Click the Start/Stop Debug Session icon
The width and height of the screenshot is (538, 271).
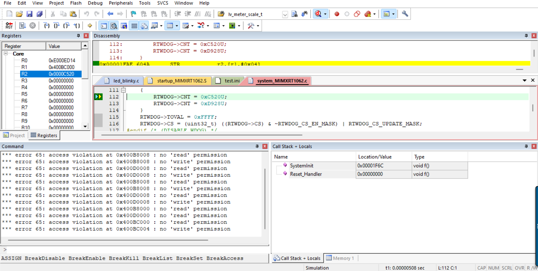[318, 14]
